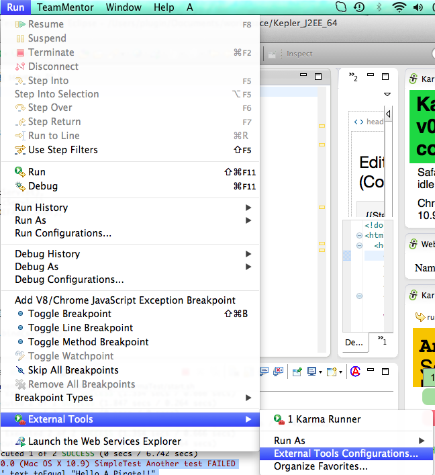The height and width of the screenshot is (475, 435).
Task: Launch 1 Karma Runner
Action: pos(324,419)
